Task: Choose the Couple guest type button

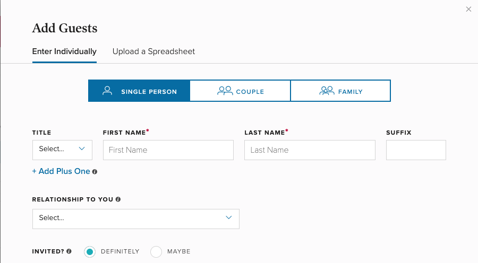Action: [240, 91]
